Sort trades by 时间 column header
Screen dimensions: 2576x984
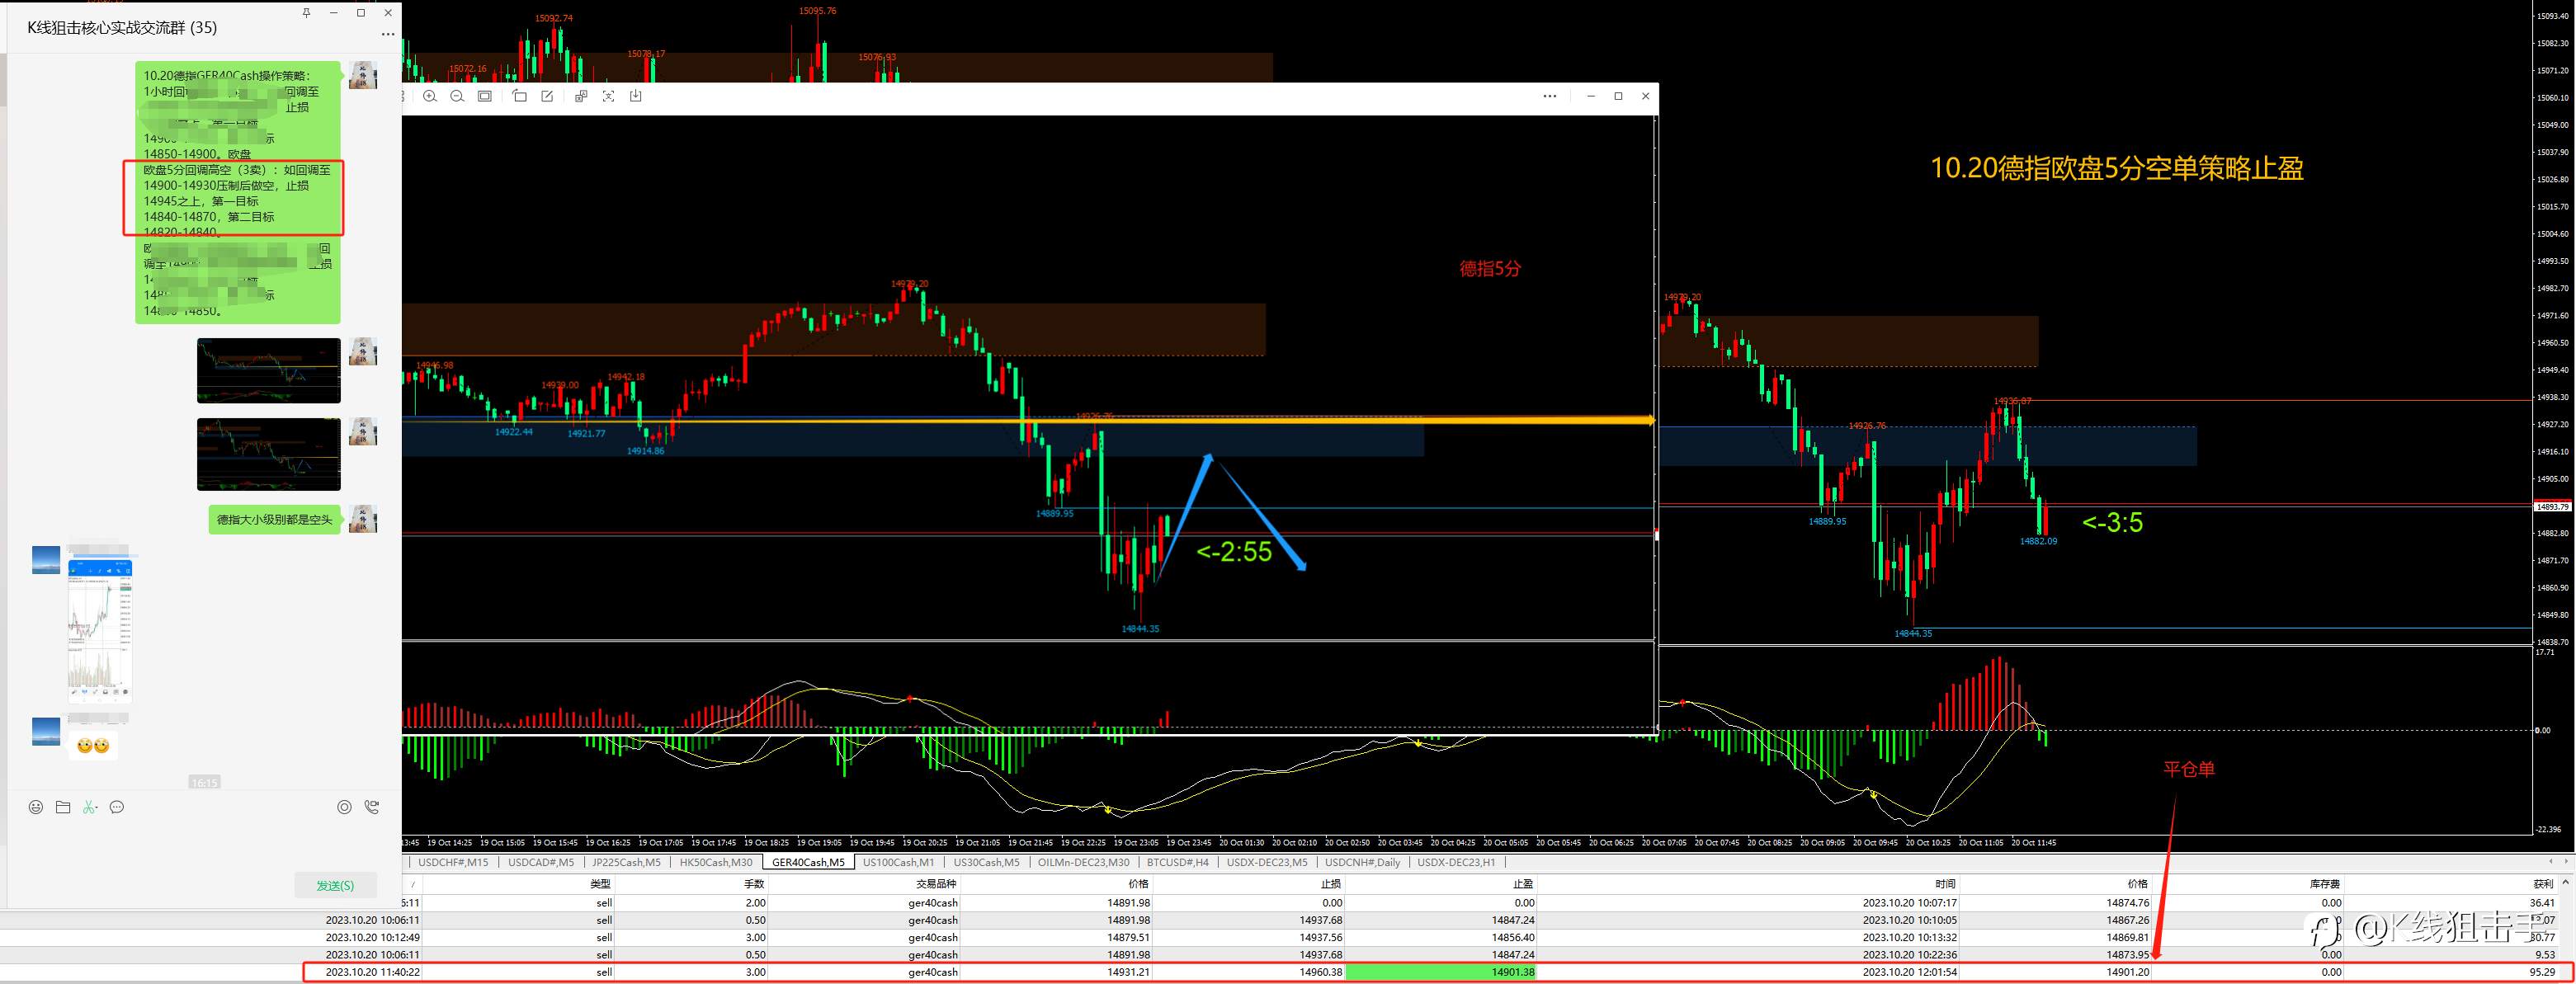coord(1945,884)
